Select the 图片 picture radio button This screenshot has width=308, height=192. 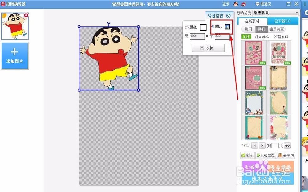(212, 26)
